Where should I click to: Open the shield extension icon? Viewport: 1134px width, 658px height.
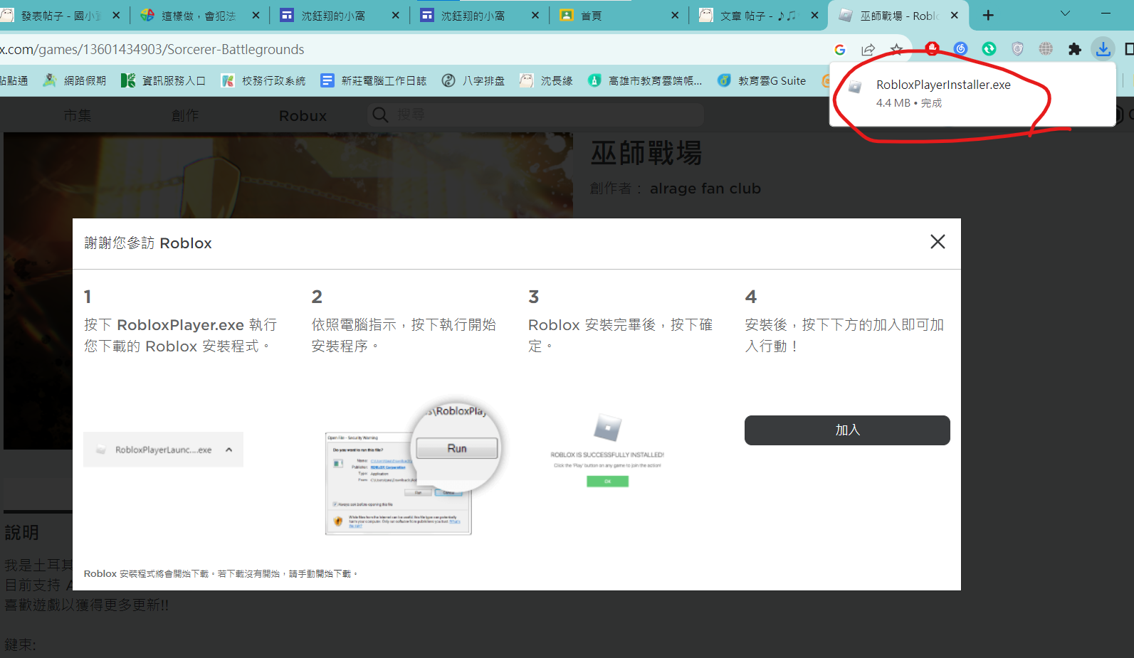(x=1017, y=48)
